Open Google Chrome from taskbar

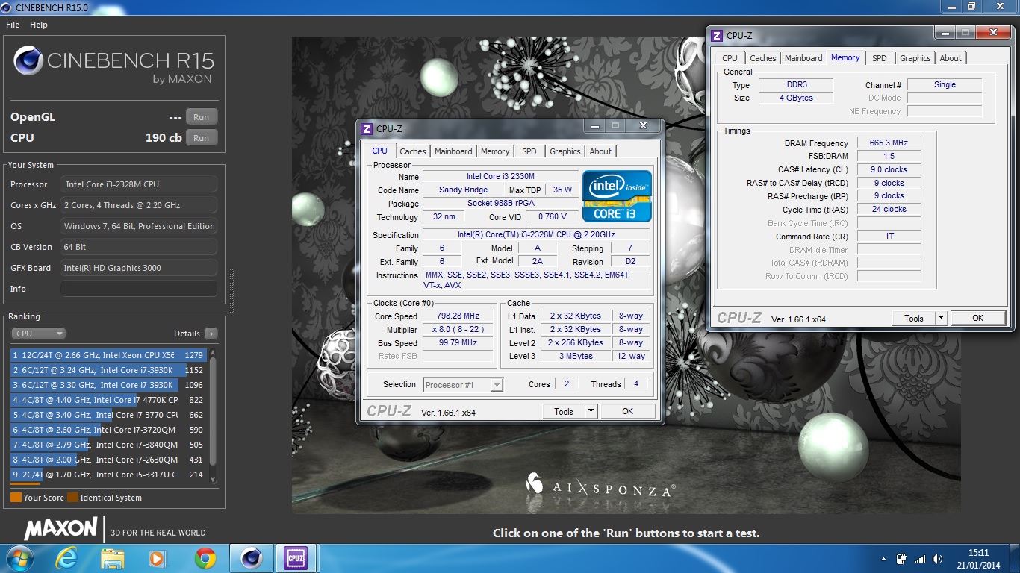pos(205,558)
